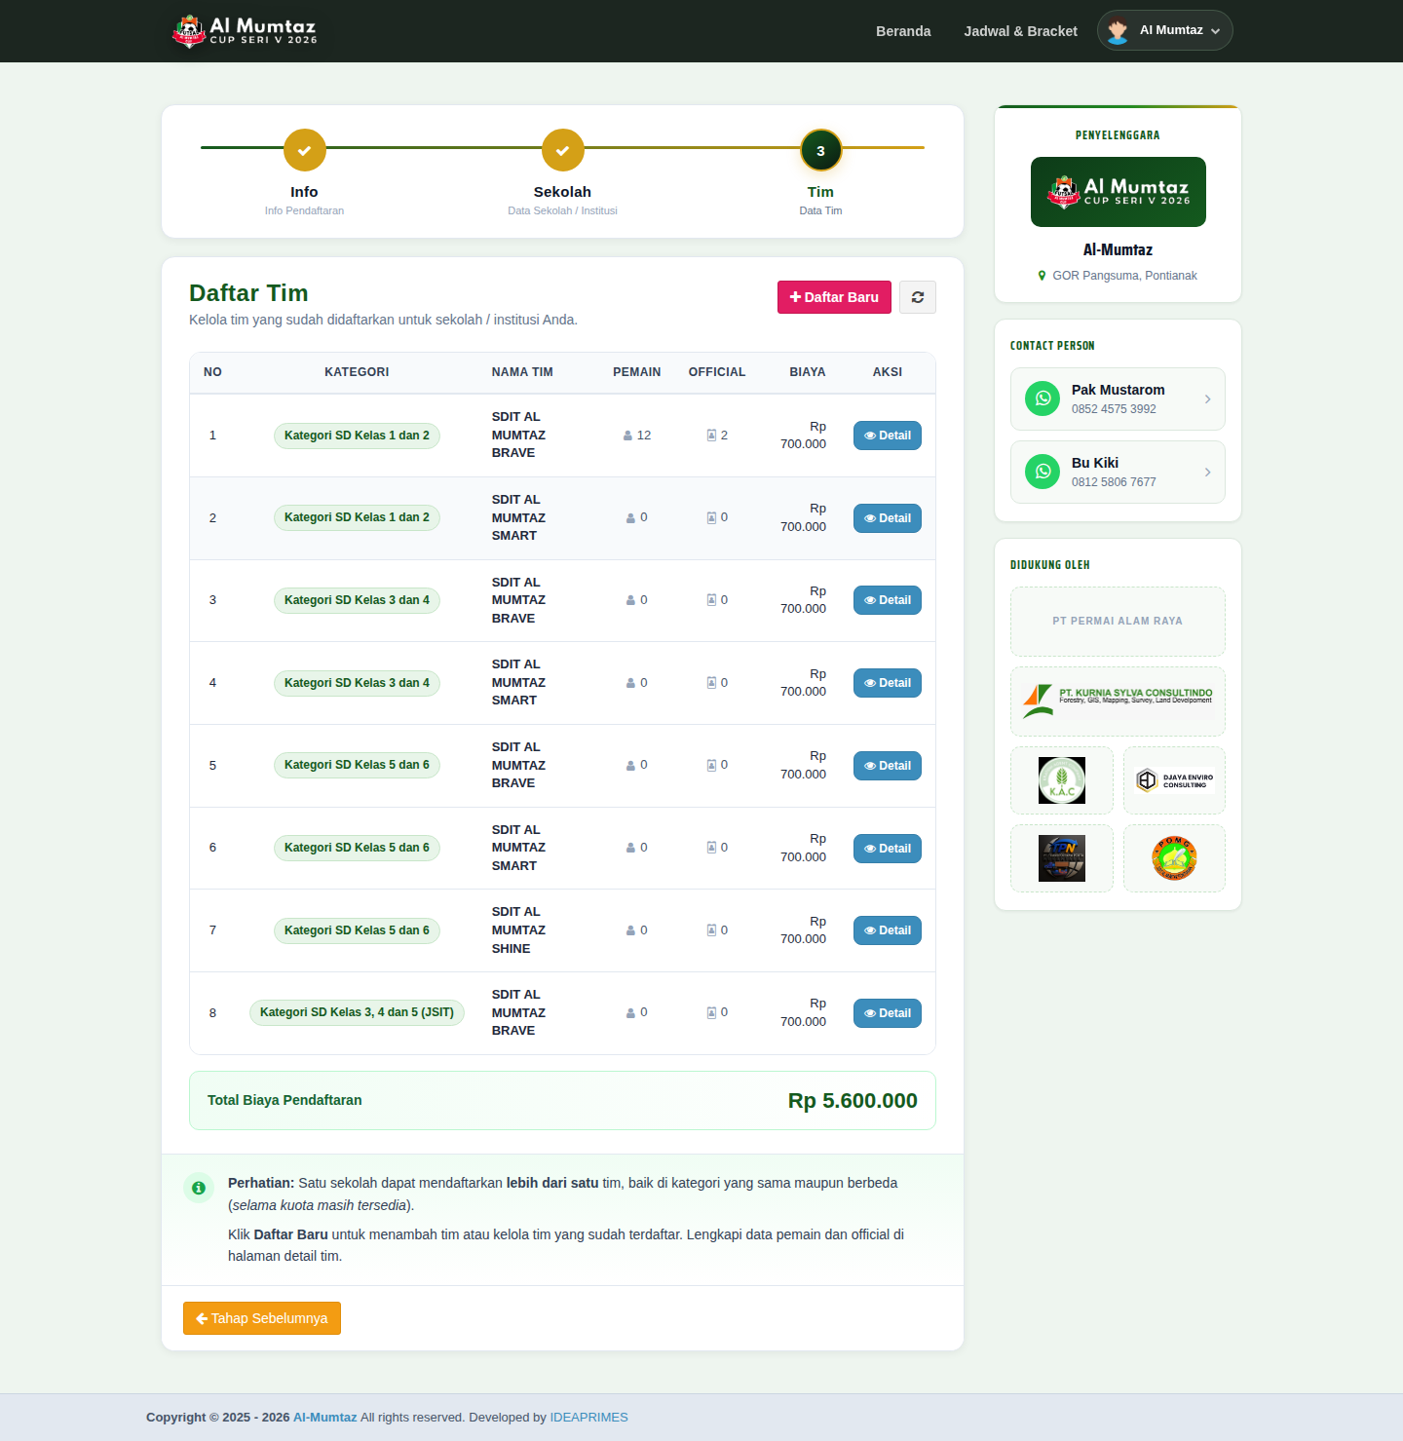Open Al-Mumtaz link in footer

click(x=325, y=1418)
